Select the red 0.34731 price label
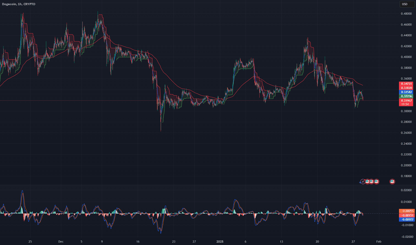The width and height of the screenshot is (416, 245). 406,84
